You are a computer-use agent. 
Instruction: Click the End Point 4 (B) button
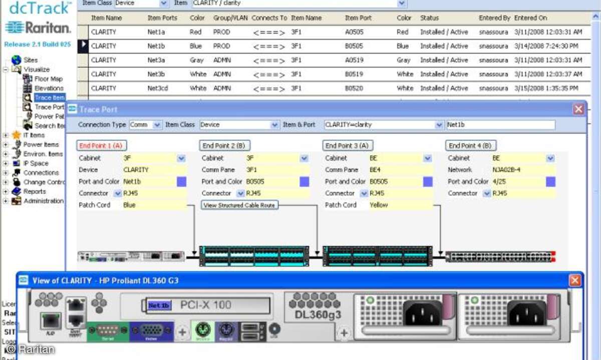(x=471, y=145)
